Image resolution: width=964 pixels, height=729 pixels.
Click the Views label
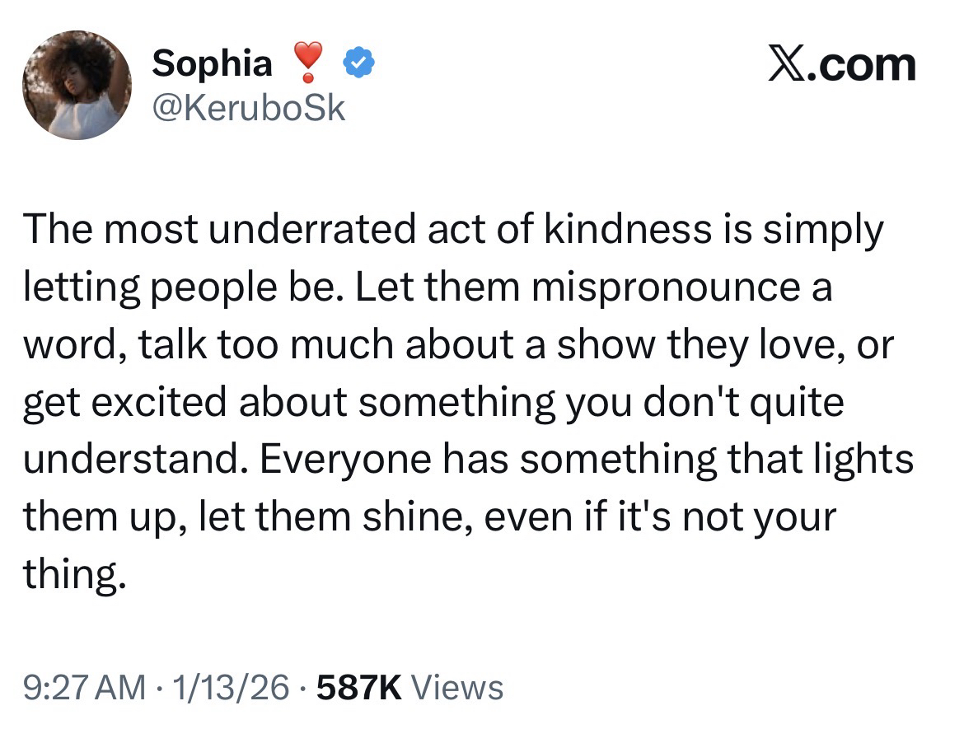(x=456, y=687)
